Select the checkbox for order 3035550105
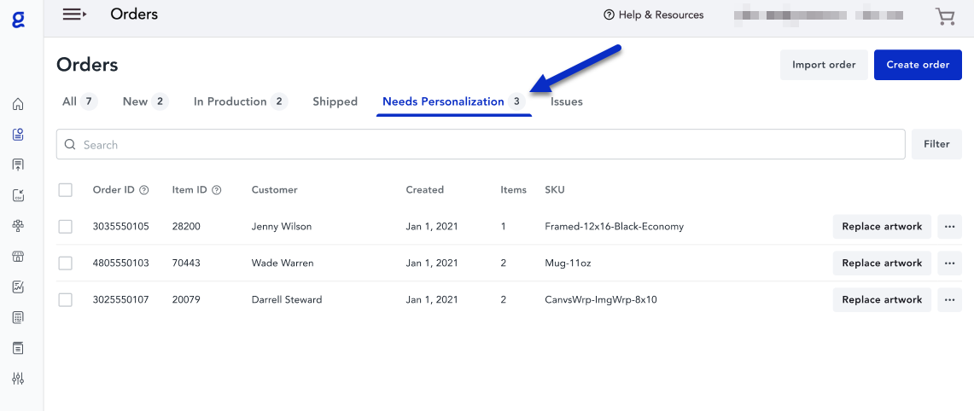The image size is (974, 411). pos(66,227)
